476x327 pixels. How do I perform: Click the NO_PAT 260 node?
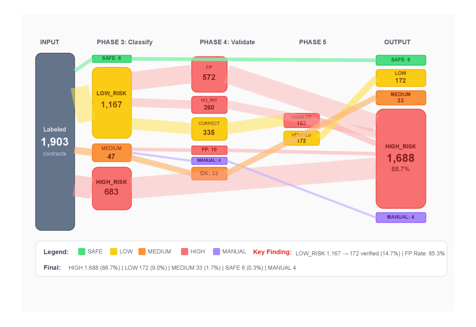(x=209, y=105)
